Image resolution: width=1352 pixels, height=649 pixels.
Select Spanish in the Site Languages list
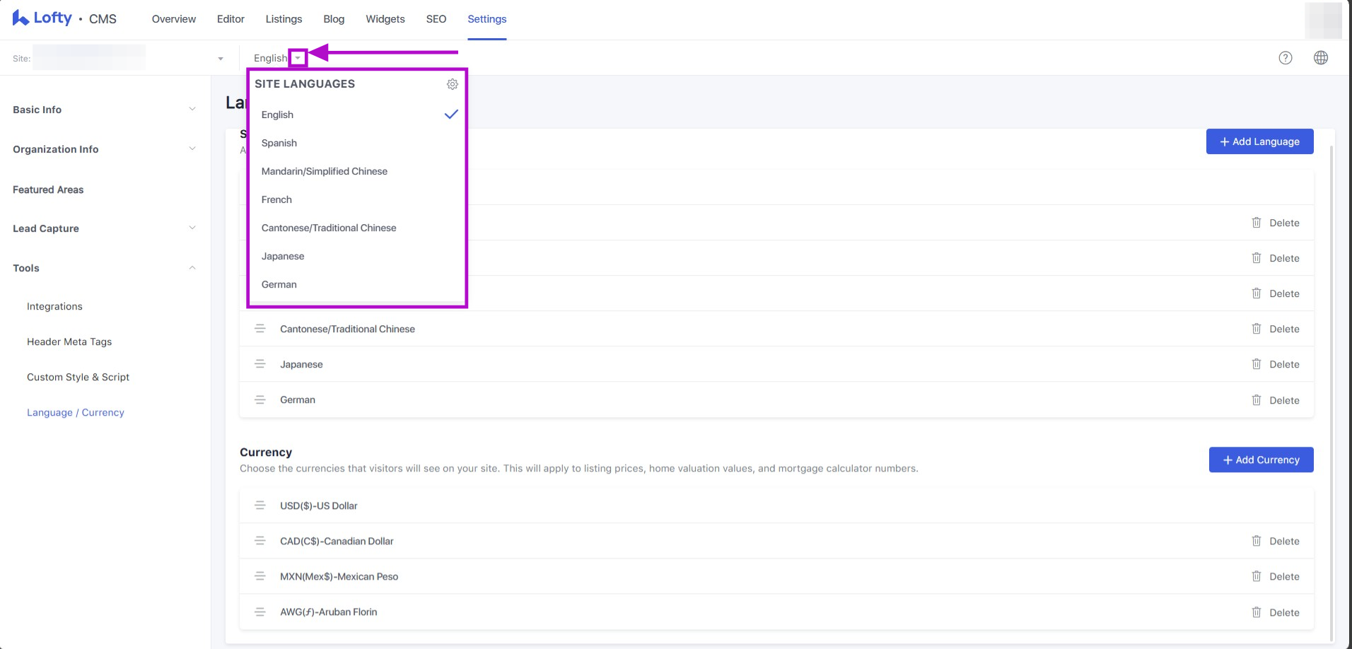coord(279,143)
